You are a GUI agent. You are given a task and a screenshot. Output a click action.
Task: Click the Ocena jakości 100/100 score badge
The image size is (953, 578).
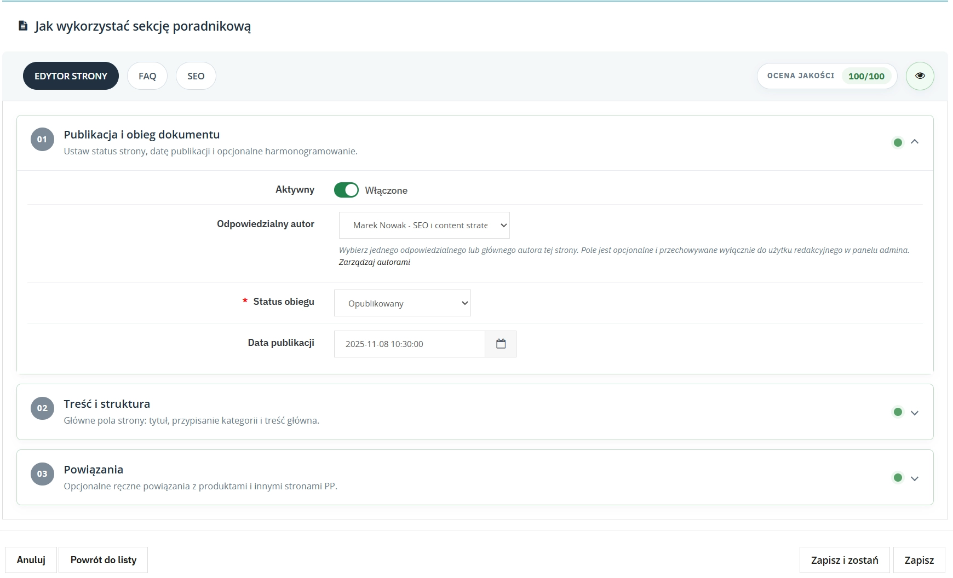pos(826,76)
